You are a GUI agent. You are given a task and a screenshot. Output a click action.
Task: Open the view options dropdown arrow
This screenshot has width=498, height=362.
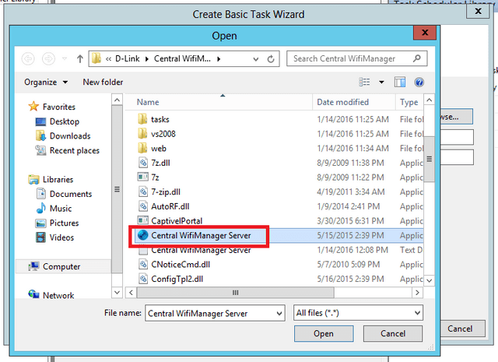(x=381, y=83)
